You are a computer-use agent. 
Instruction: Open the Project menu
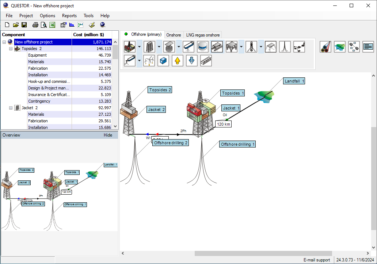click(x=26, y=16)
